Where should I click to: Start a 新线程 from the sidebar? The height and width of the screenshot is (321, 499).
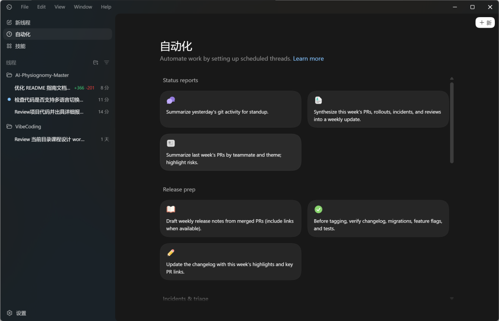coord(23,23)
